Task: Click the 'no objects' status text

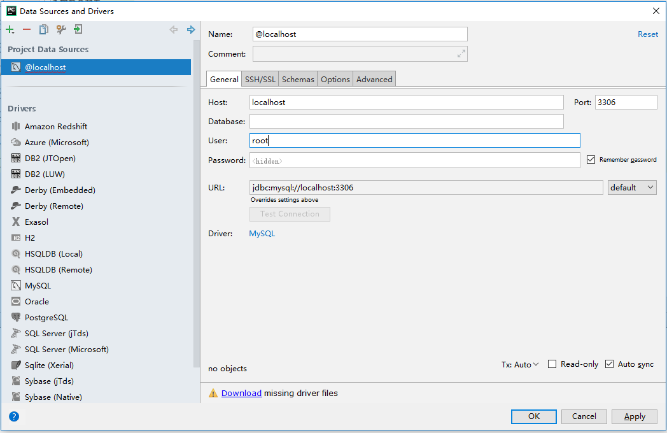Action: tap(227, 369)
